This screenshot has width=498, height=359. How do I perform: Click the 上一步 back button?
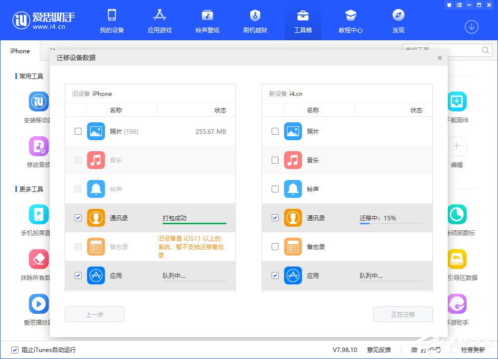94,314
